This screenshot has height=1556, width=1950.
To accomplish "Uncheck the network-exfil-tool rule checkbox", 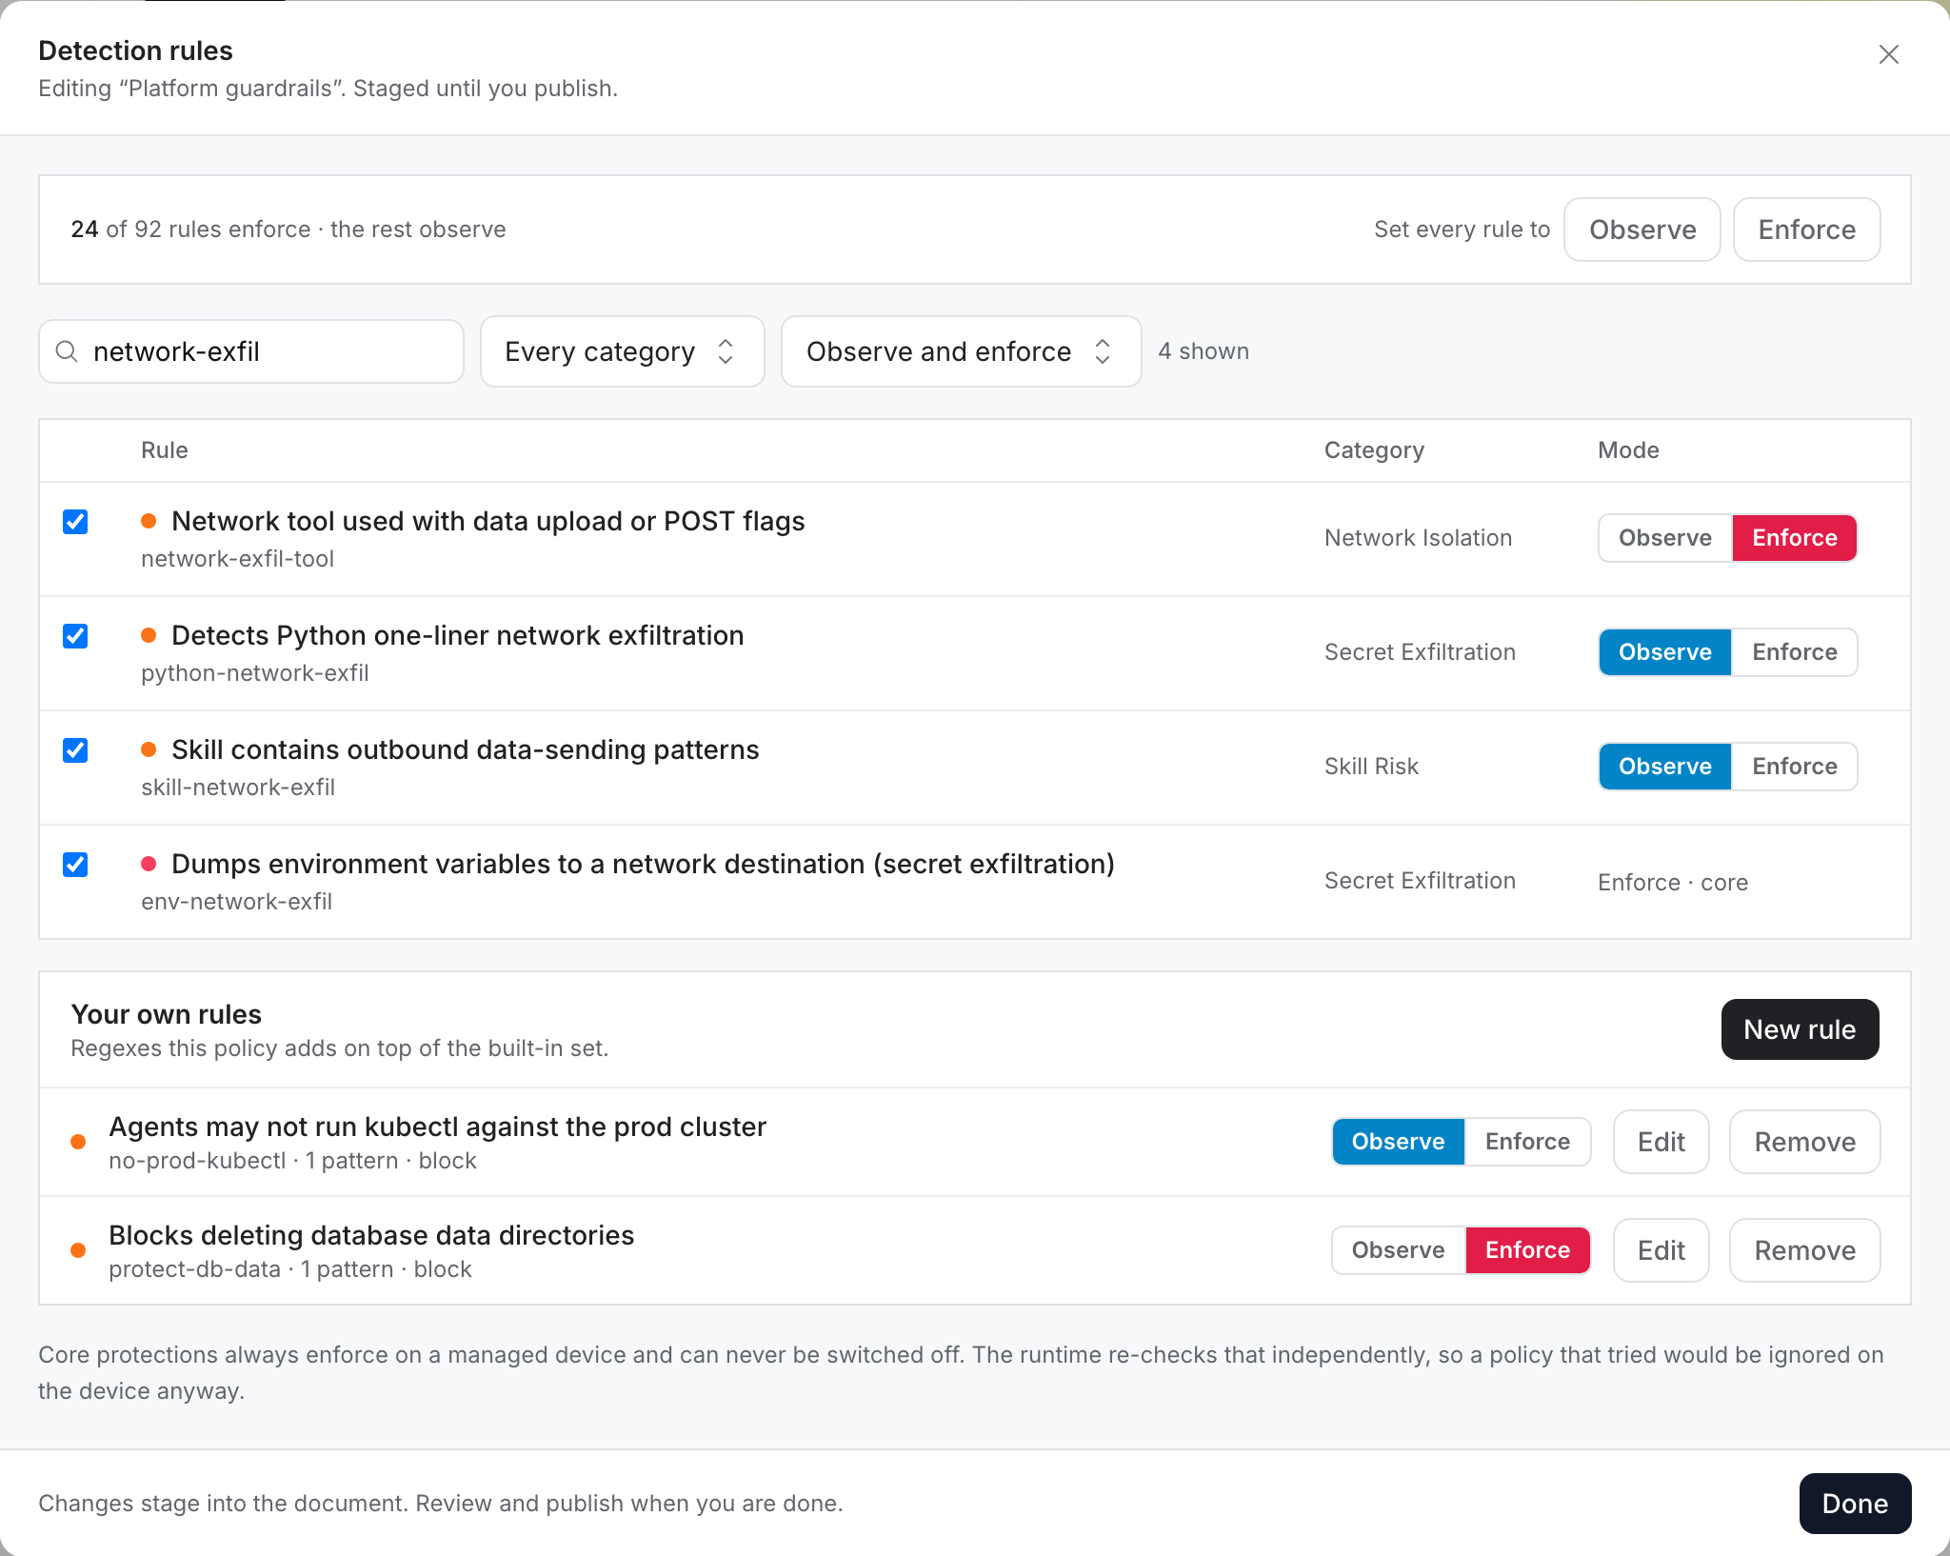I will (75, 522).
